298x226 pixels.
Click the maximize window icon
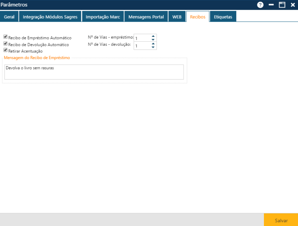point(282,5)
